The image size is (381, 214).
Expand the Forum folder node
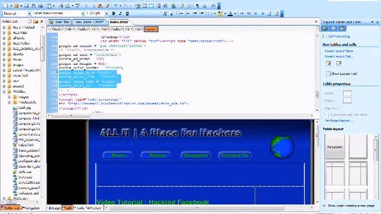[4, 59]
